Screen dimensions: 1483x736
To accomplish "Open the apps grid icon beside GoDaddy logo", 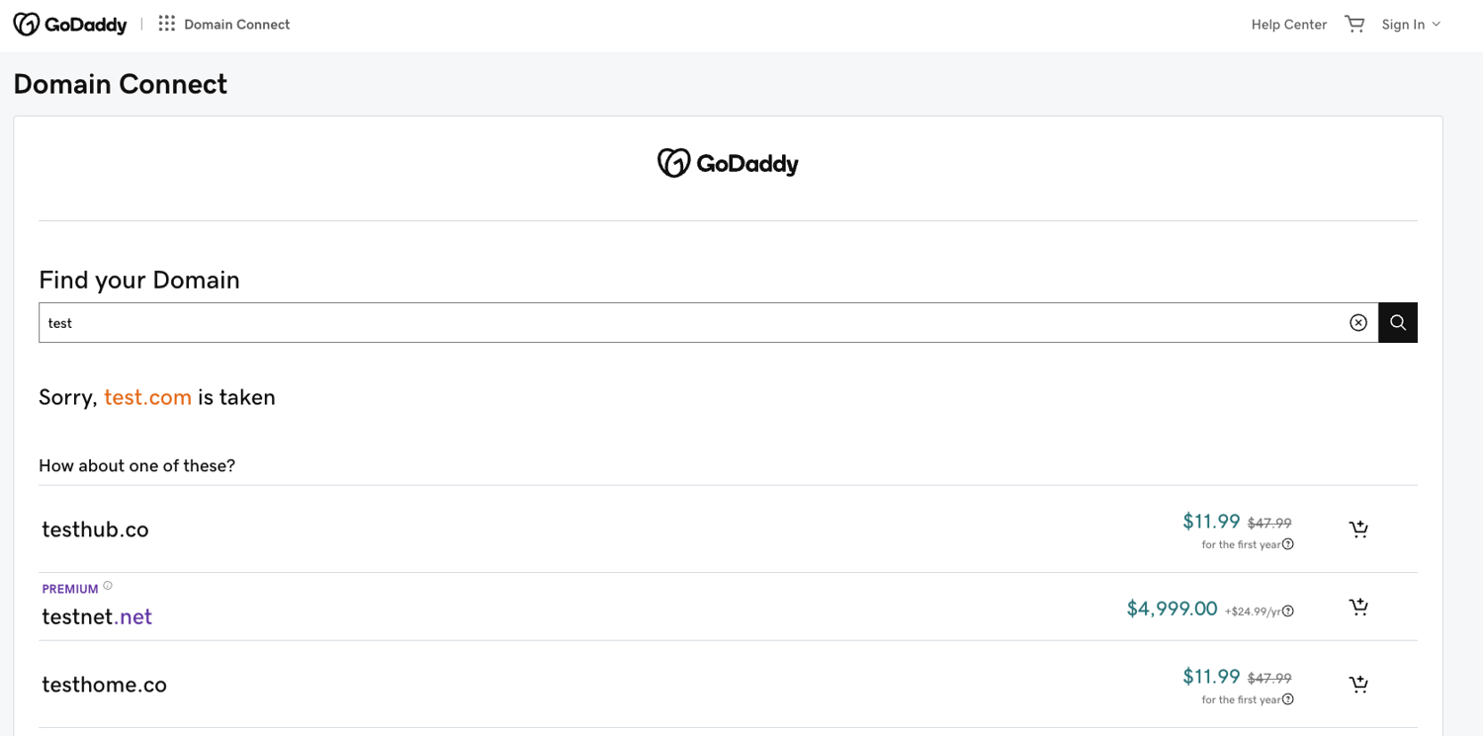I will (x=166, y=23).
